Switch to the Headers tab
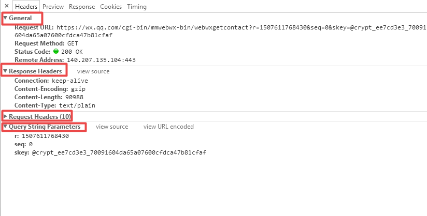 tap(25, 7)
